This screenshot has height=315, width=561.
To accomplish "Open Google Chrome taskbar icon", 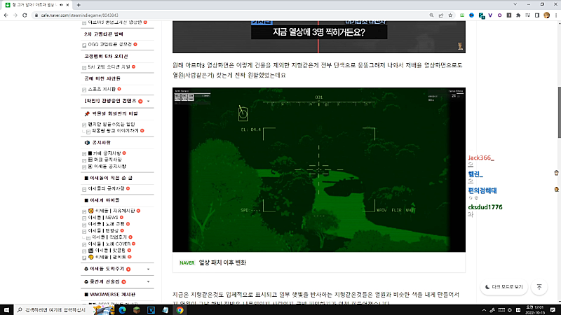I will tap(180, 310).
